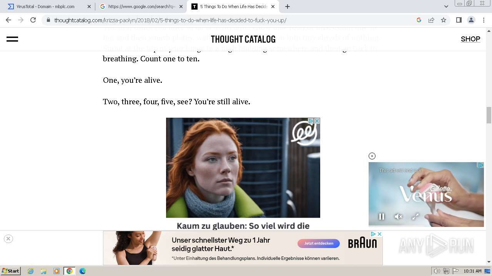Click 'Unser schnellster Weg' ad text
492x276 pixels.
tap(221, 244)
